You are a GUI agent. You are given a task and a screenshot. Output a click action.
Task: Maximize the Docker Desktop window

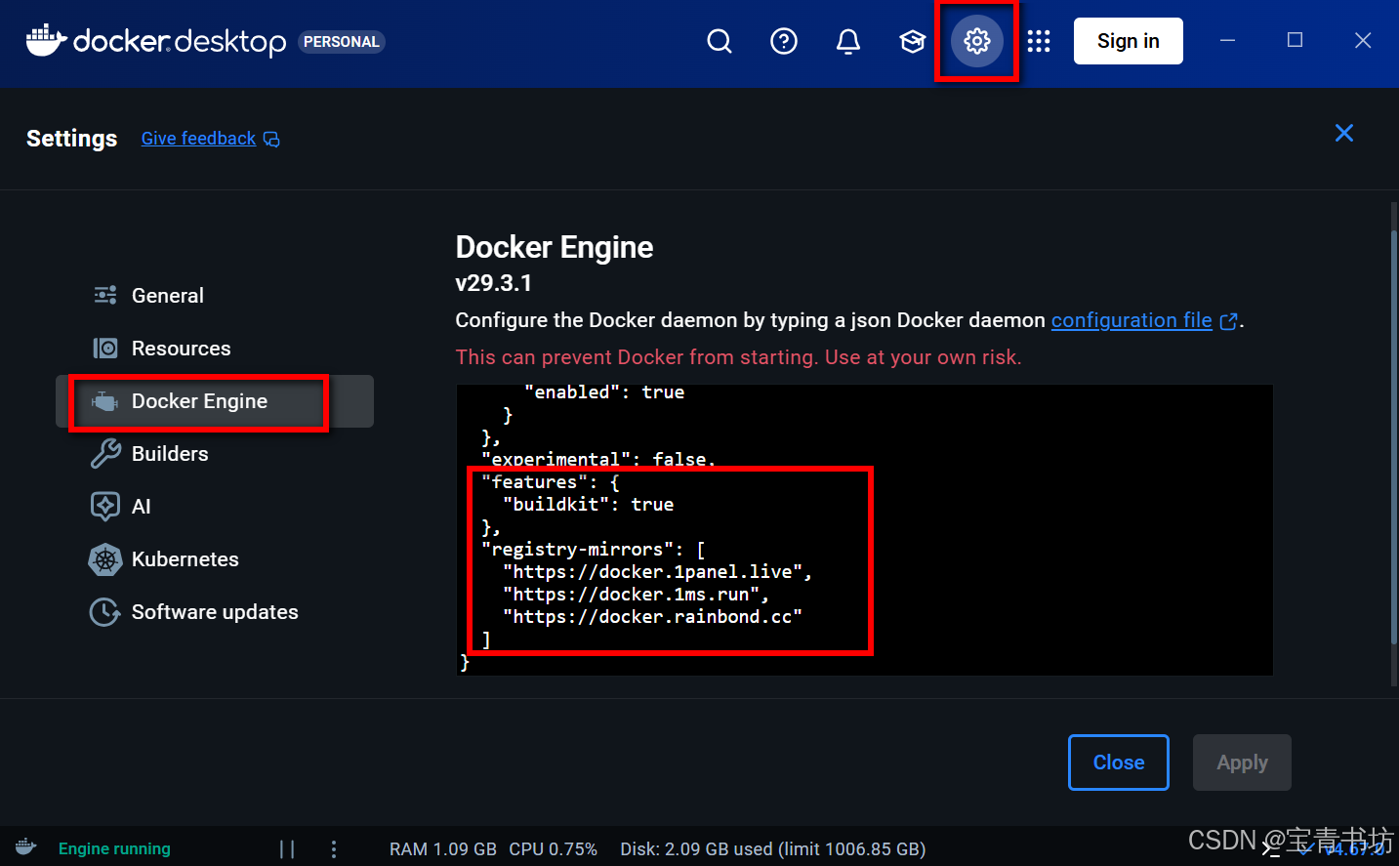pyautogui.click(x=1296, y=40)
